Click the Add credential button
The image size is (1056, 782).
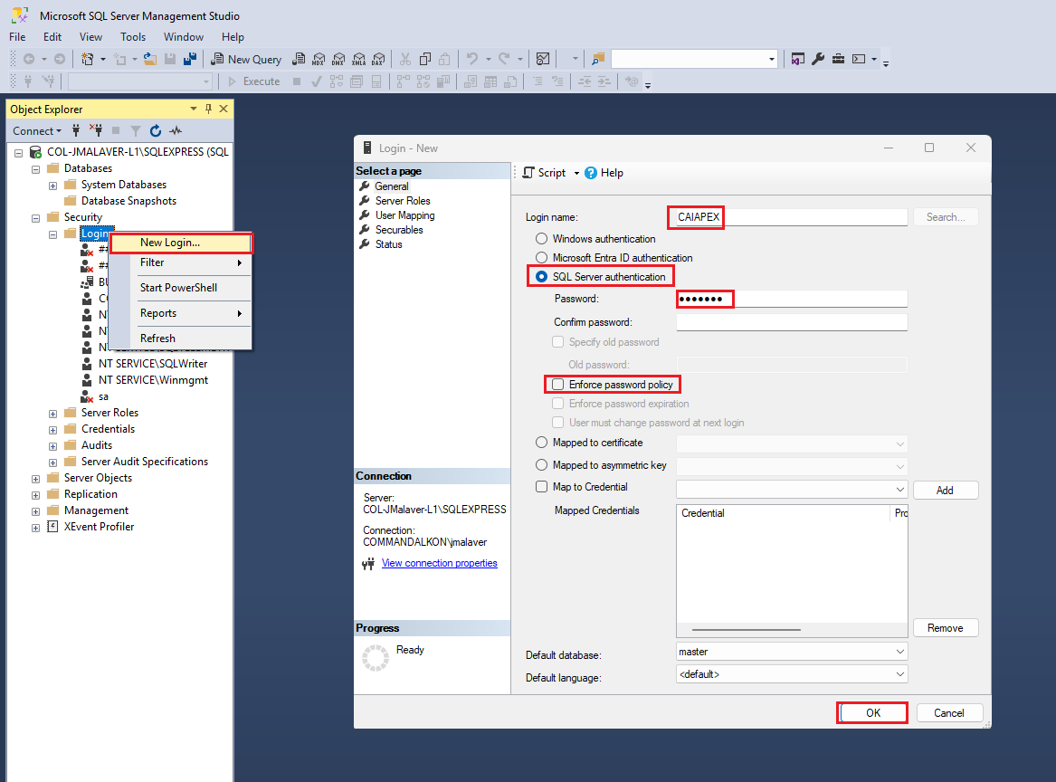click(x=946, y=491)
